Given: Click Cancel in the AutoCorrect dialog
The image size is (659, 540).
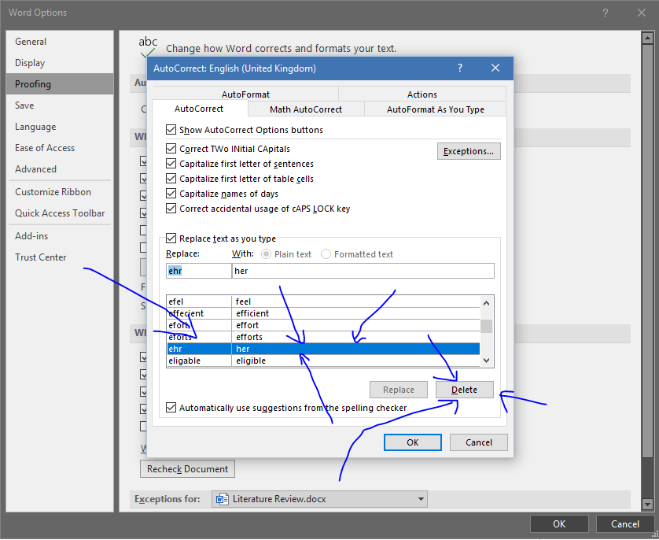Looking at the screenshot, I should 479,442.
